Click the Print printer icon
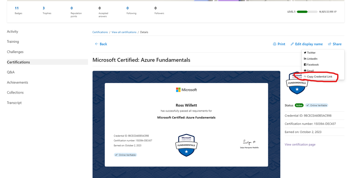Screen dimensions: 353x178 pyautogui.click(x=275, y=44)
